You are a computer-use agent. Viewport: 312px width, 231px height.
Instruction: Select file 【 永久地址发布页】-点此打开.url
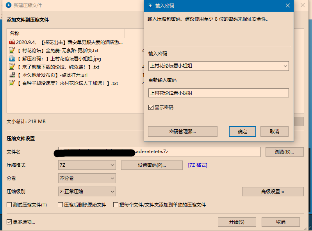(52, 75)
